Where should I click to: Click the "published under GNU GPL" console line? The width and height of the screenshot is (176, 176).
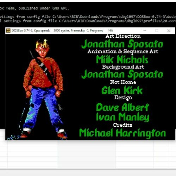(34, 8)
